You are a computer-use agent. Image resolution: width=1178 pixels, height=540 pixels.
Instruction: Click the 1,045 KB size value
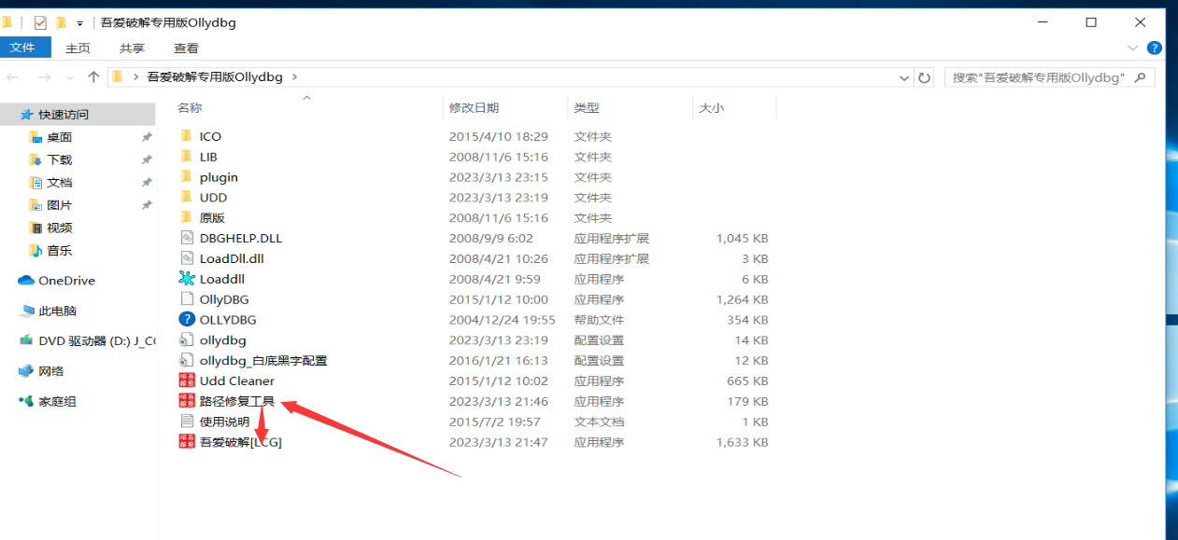click(742, 238)
